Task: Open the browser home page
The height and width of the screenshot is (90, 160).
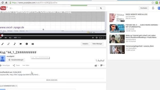Action: tap(6, 3)
